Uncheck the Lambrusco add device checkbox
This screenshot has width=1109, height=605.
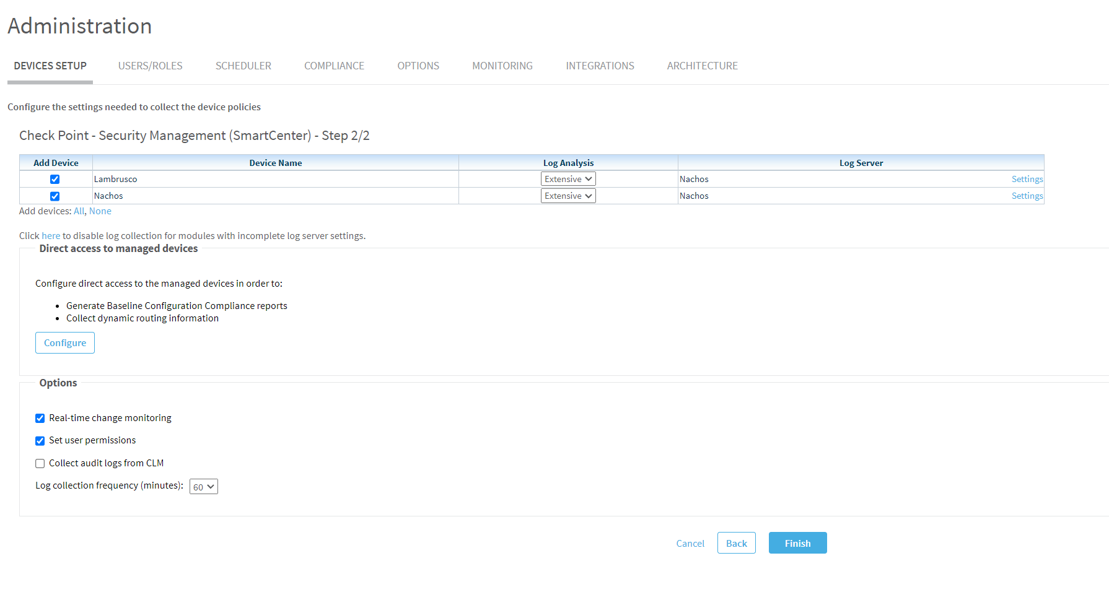pyautogui.click(x=55, y=180)
